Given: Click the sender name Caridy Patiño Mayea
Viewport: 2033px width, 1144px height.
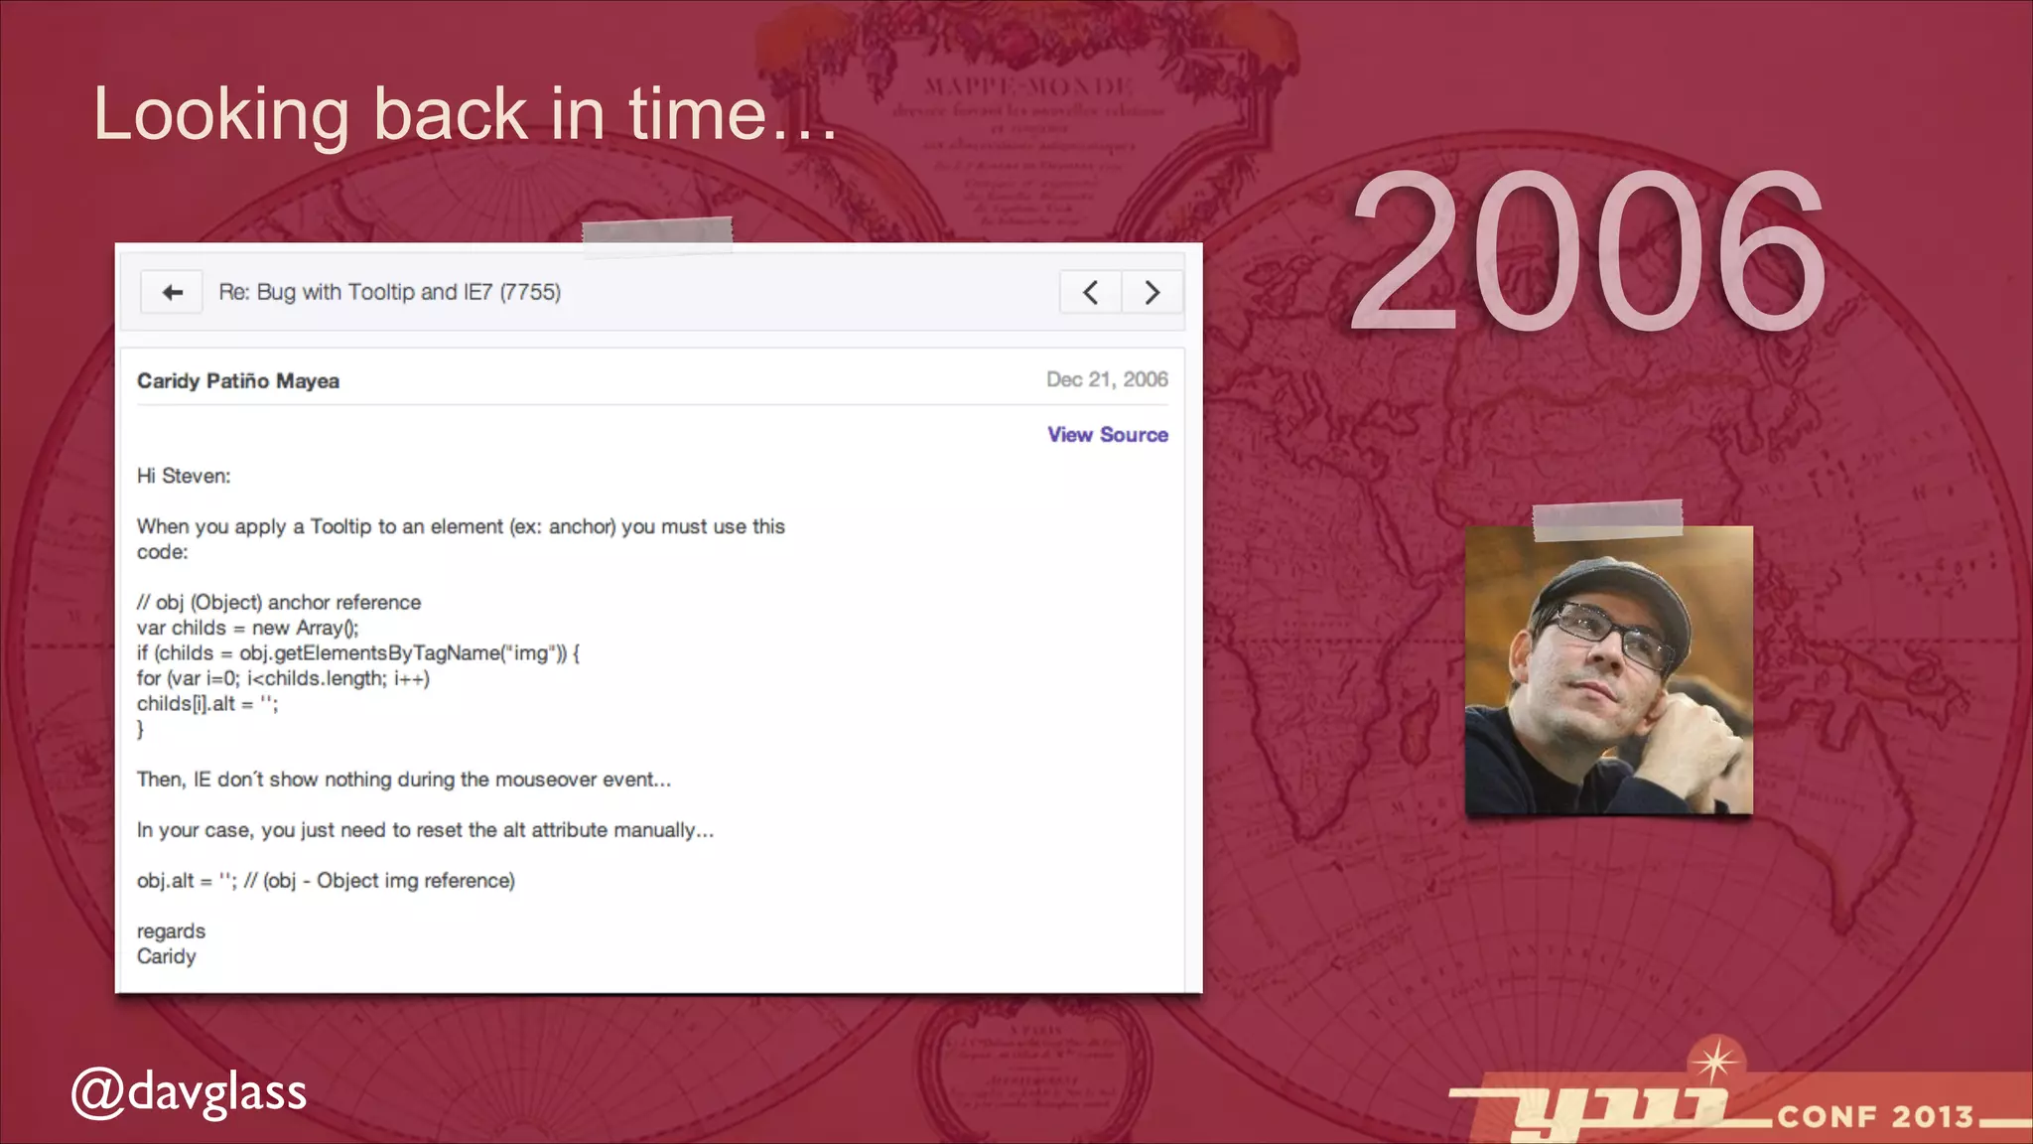Looking at the screenshot, I should click(x=238, y=381).
